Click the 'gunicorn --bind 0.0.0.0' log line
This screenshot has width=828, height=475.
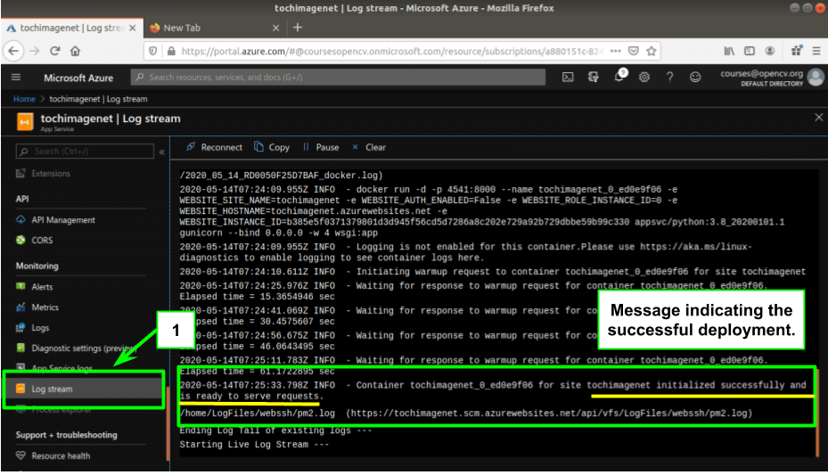tap(278, 233)
